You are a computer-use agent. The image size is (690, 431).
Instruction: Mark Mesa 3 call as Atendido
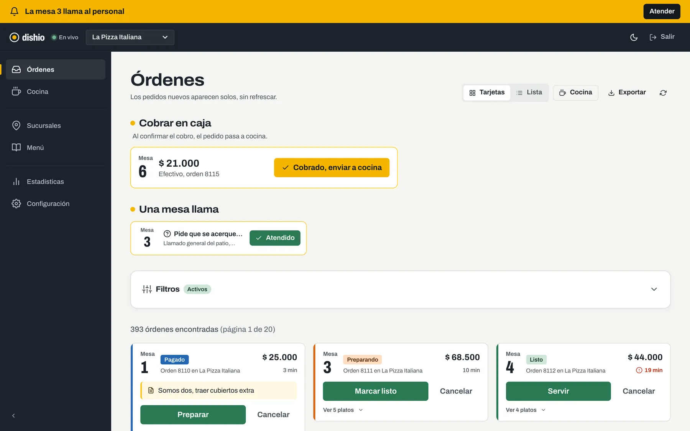click(275, 238)
